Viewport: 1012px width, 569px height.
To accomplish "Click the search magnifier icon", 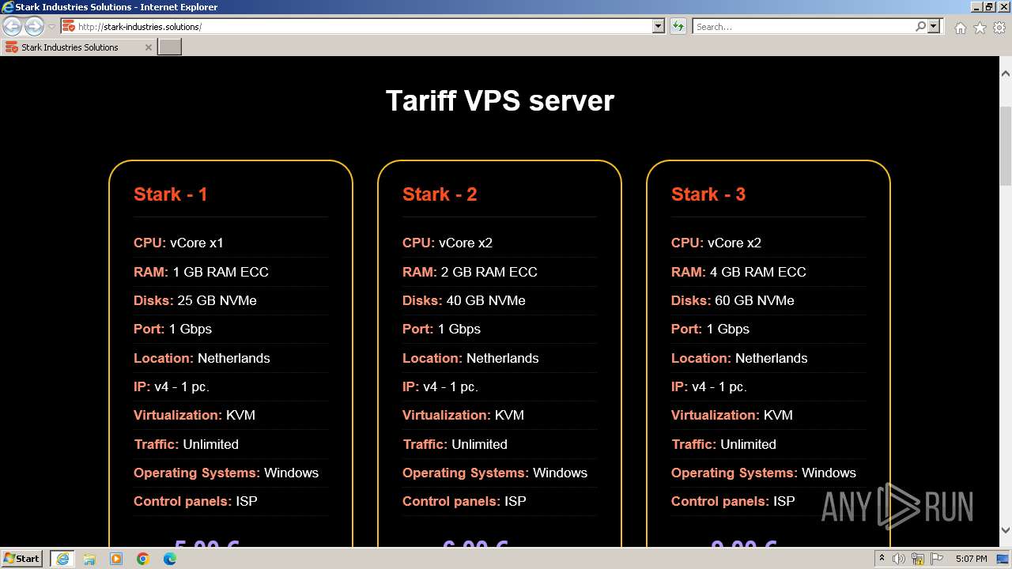I will click(x=920, y=27).
